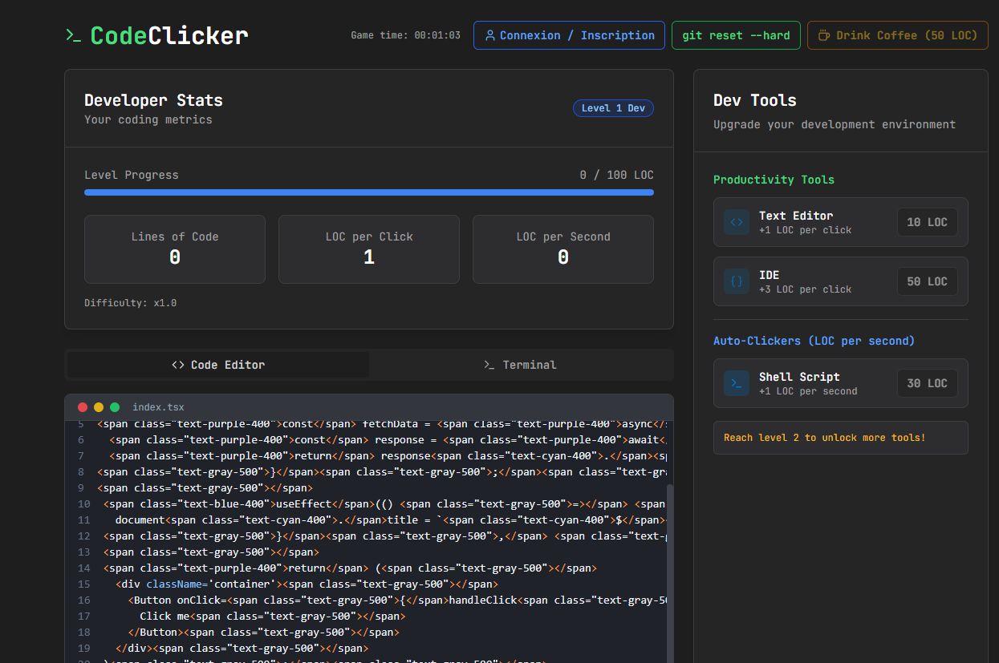Click the yellow window dot in the editor
The image size is (999, 663).
click(x=99, y=407)
